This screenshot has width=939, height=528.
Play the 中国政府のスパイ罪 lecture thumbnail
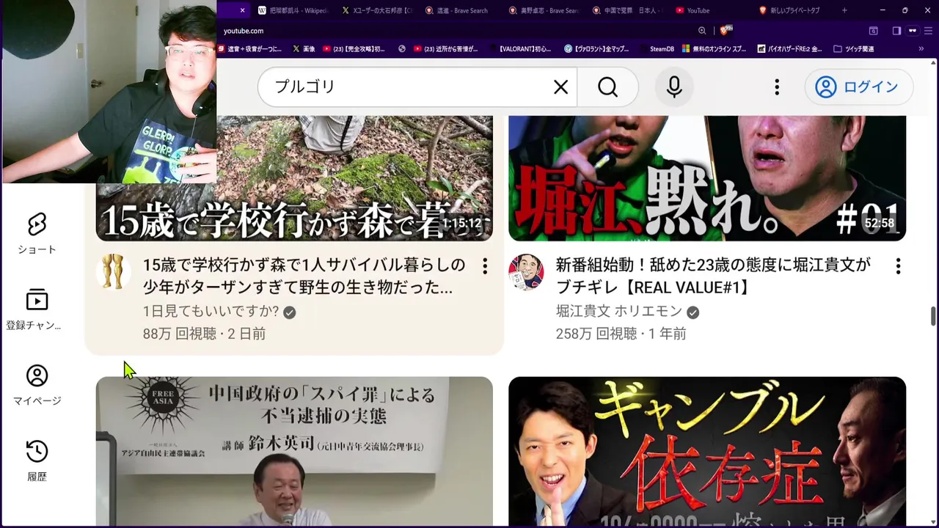click(294, 451)
